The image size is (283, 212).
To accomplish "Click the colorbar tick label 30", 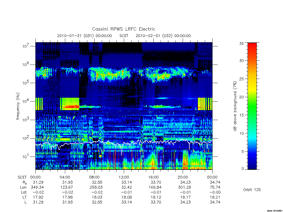I will click(x=242, y=60).
